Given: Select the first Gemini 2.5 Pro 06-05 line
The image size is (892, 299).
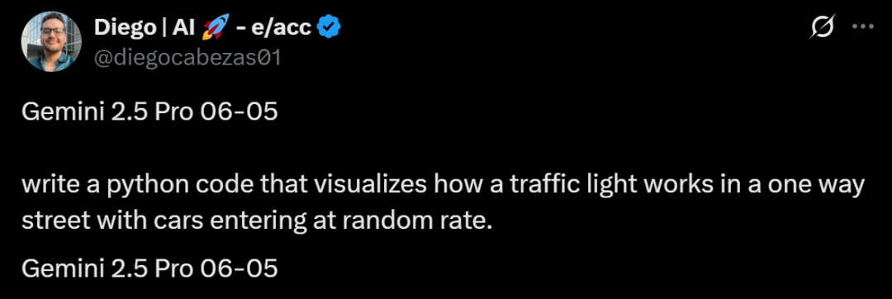Looking at the screenshot, I should tap(149, 112).
